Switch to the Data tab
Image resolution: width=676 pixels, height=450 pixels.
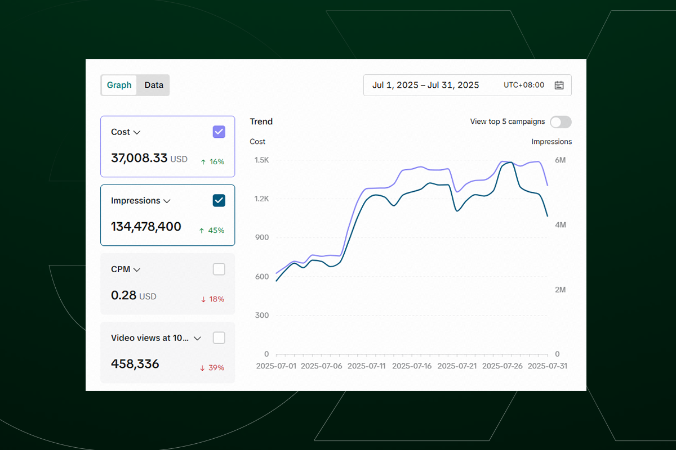153,85
